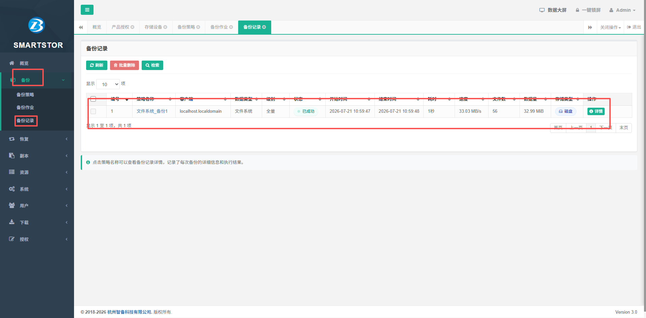Close the 存储设备 tab
The image size is (646, 318).
tap(165, 27)
